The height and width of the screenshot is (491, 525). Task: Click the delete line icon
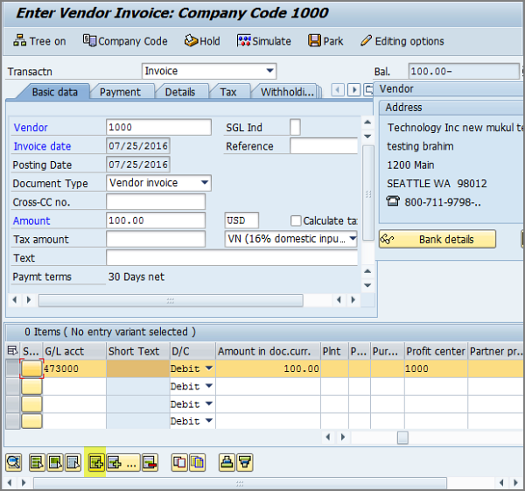tap(150, 462)
